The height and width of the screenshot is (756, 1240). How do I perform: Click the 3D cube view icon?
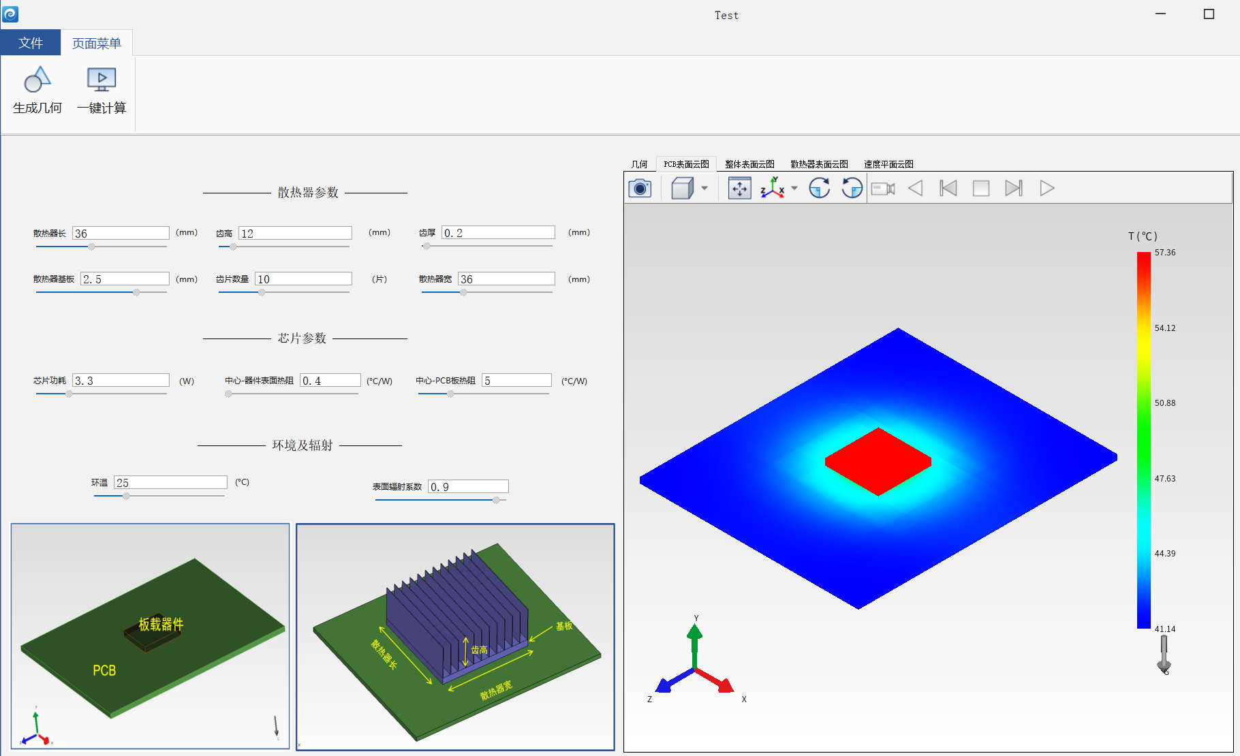(x=682, y=188)
